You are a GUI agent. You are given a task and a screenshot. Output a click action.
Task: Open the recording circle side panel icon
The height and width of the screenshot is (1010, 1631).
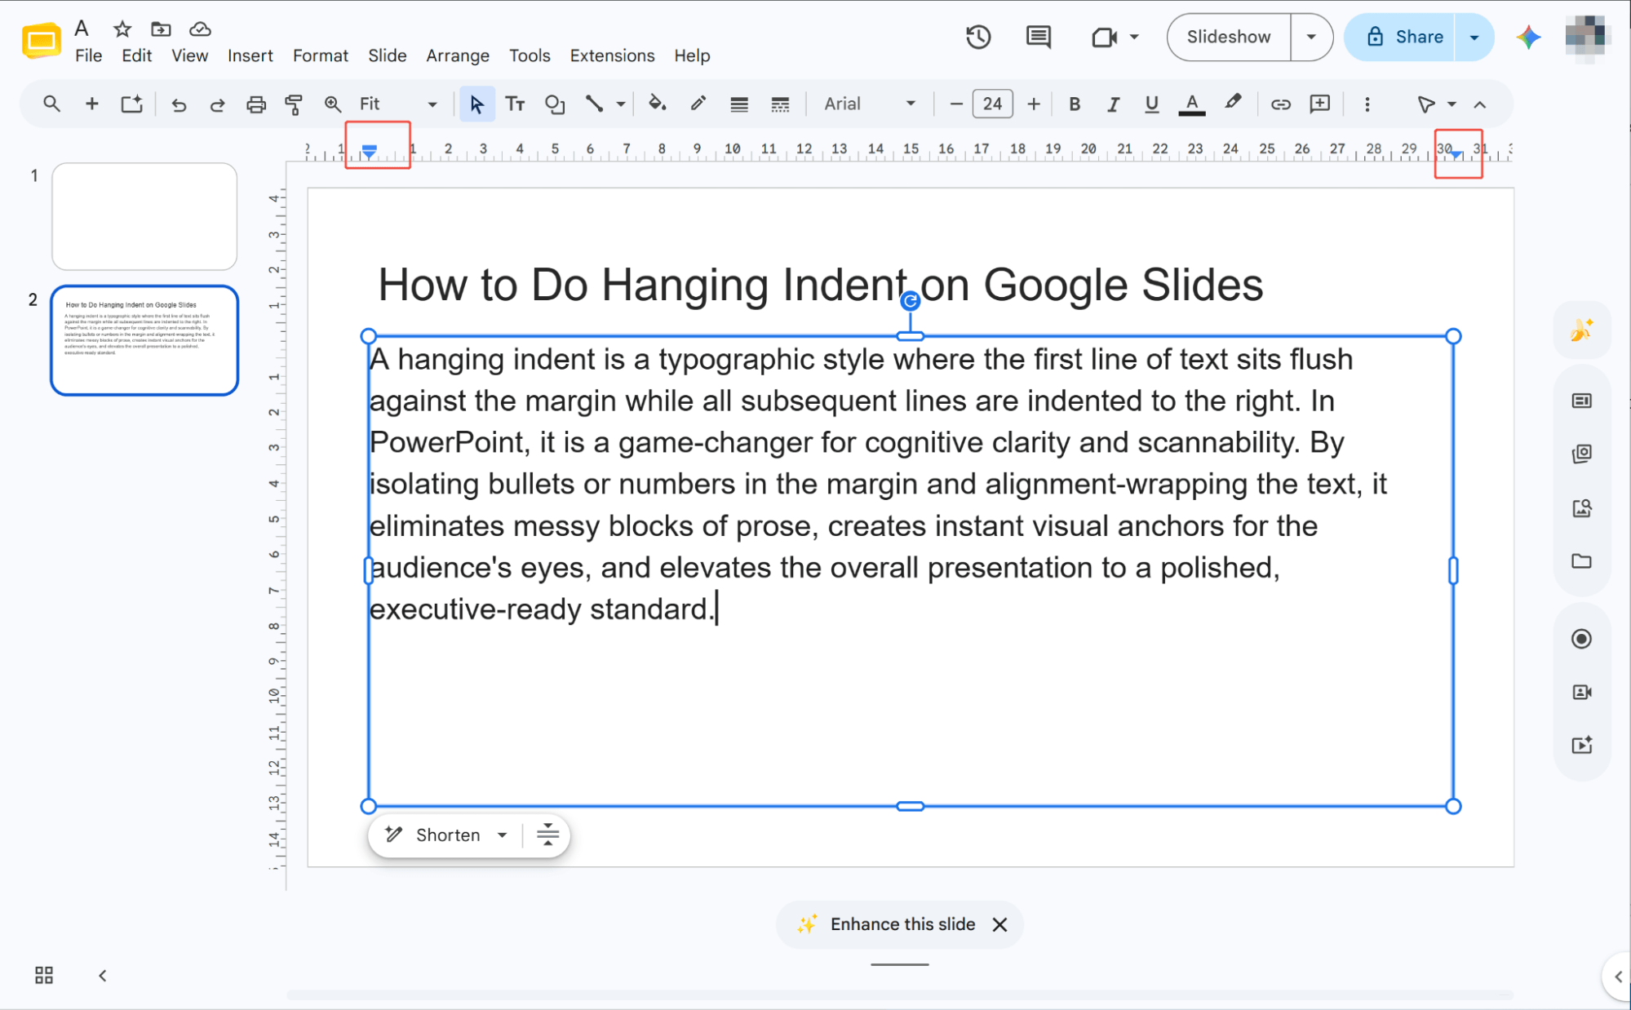pos(1581,639)
